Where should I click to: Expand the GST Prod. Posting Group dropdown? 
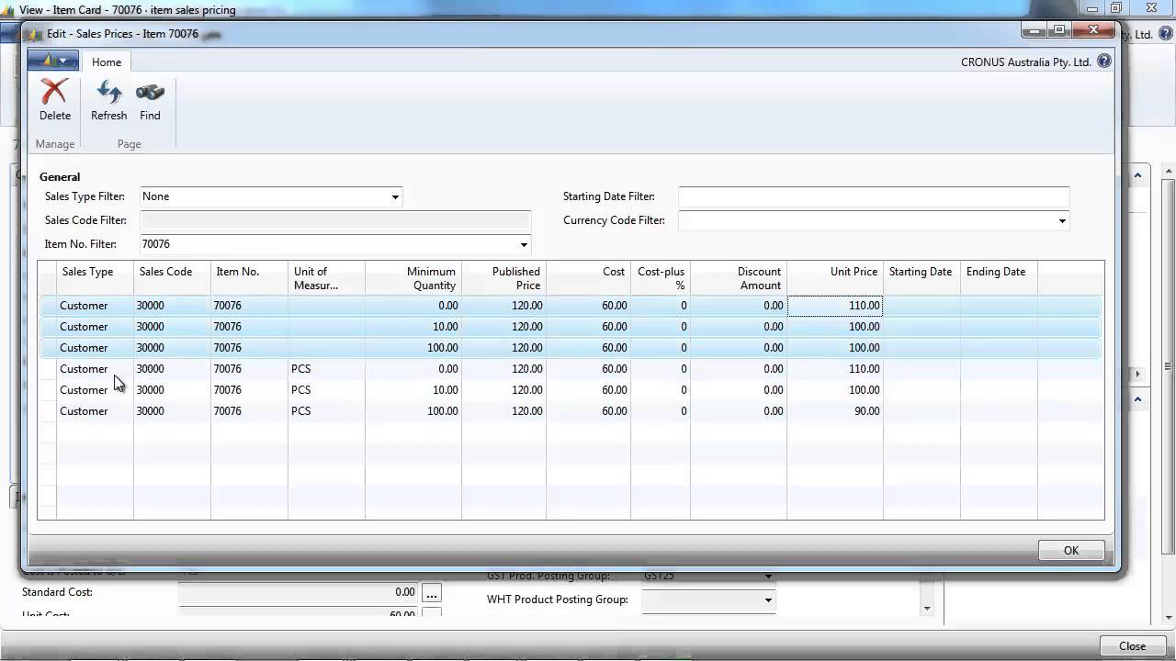(x=768, y=577)
